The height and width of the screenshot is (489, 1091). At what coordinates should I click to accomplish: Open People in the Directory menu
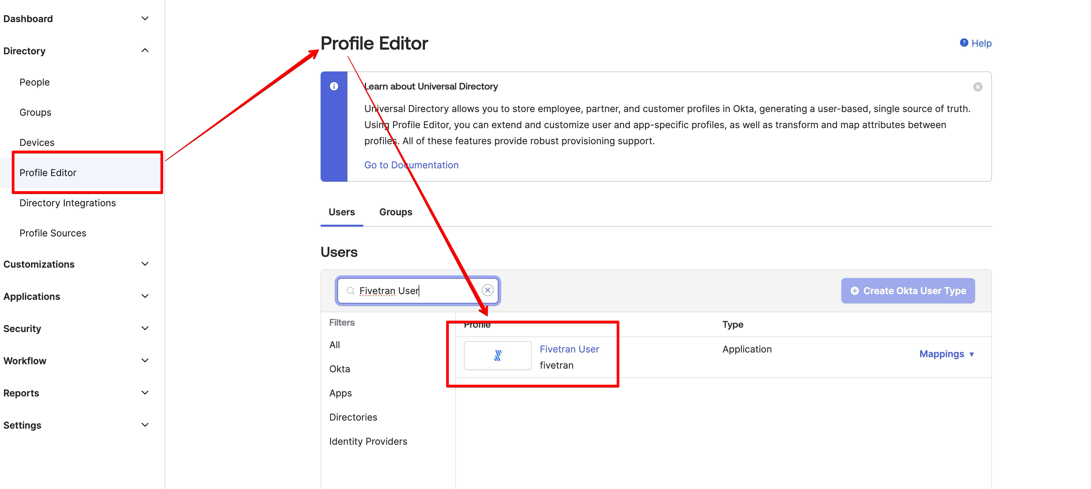34,82
